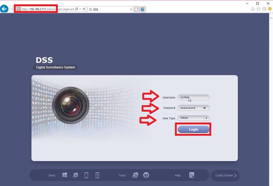Expand Config System chevron
The image size is (273, 186).
[235, 176]
